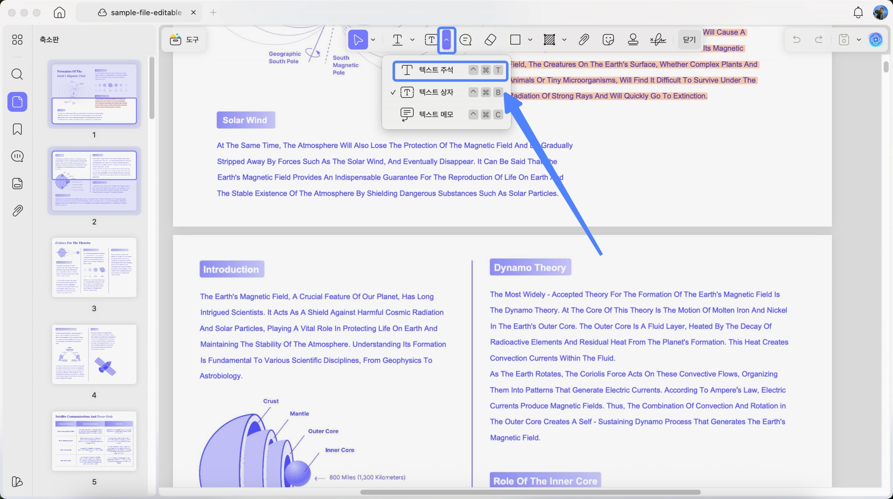Open page 2 thumbnail
The image size is (893, 499).
[x=94, y=180]
